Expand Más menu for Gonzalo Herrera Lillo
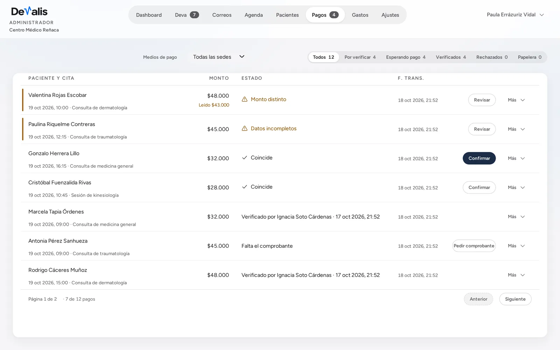The image size is (560, 350). [x=516, y=158]
